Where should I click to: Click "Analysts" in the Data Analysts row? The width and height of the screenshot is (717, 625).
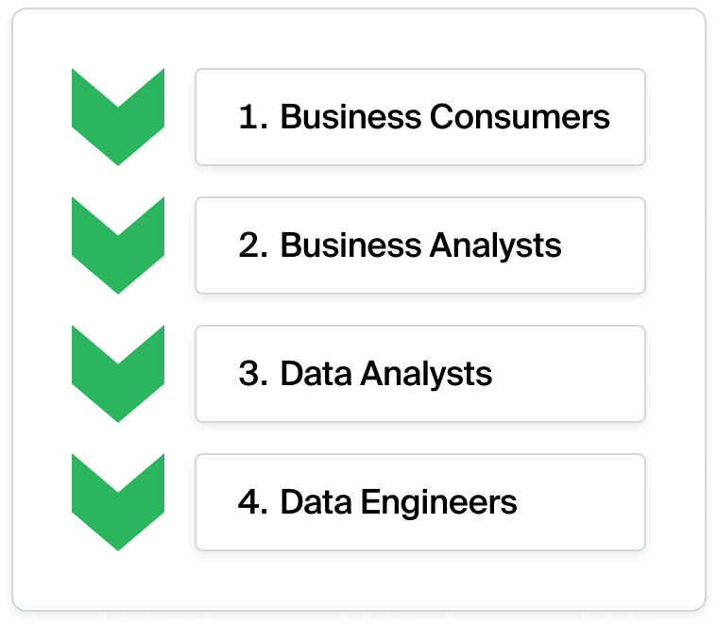point(426,374)
